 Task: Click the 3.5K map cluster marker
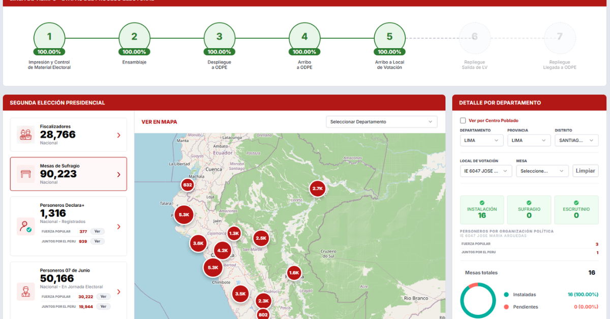tap(240, 294)
